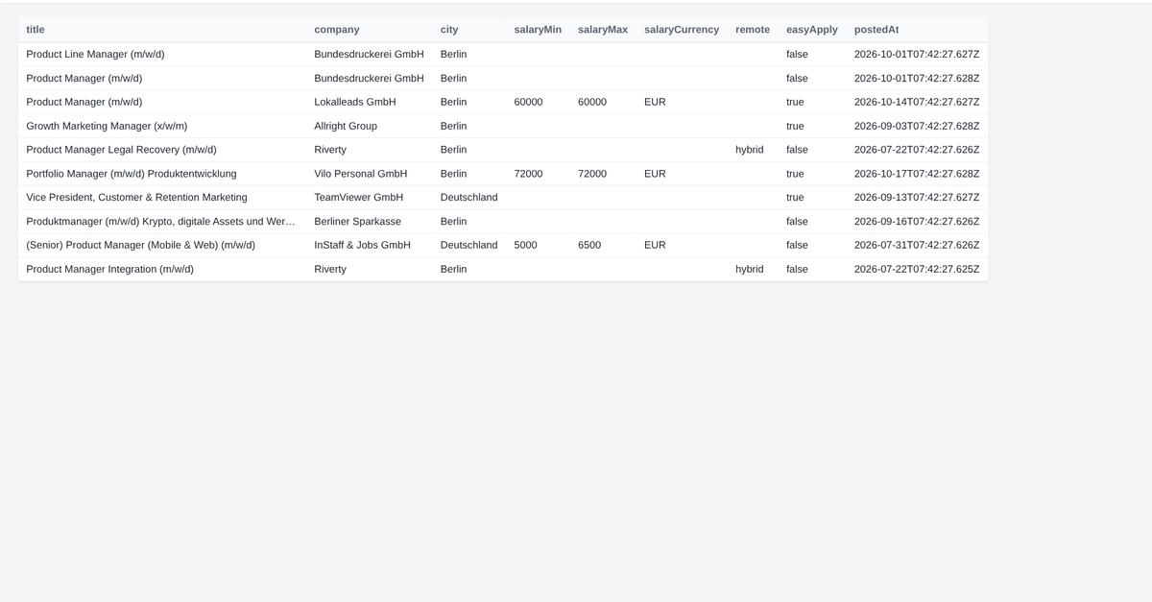This screenshot has height=602, width=1152.
Task: Click date 2026-07-31T07:42:27.626Z
Action: click(x=917, y=245)
